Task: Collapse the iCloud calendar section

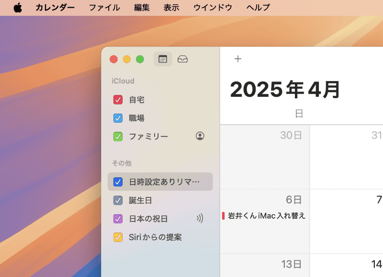Action: click(x=123, y=81)
